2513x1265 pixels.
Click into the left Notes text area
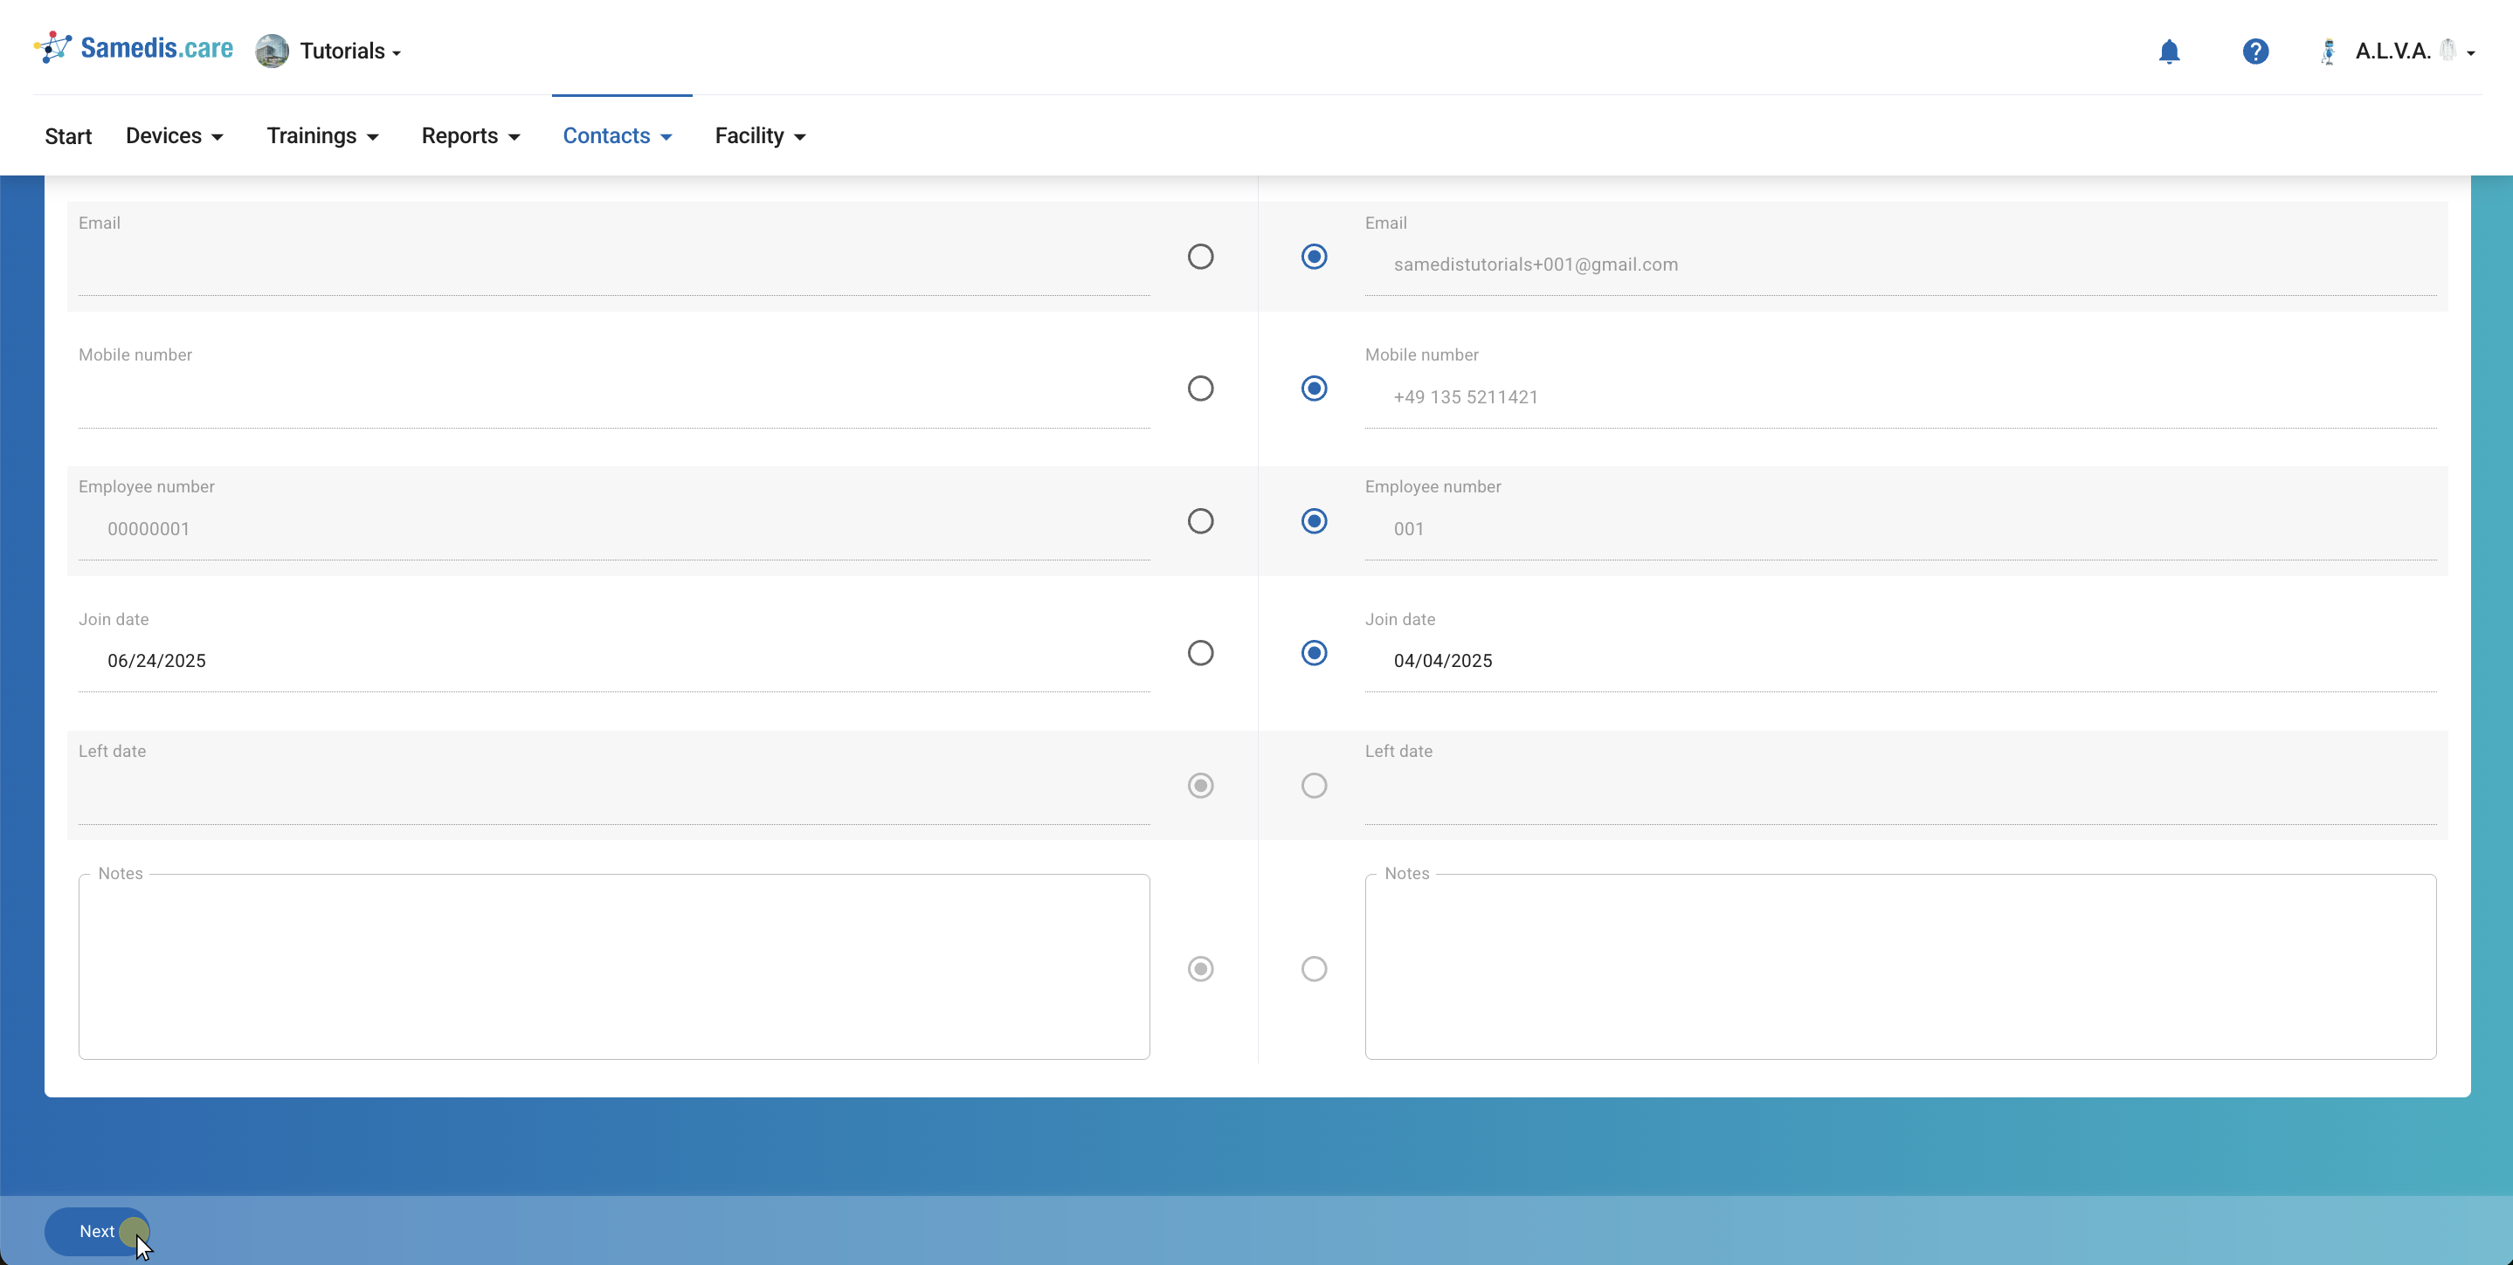(x=613, y=966)
